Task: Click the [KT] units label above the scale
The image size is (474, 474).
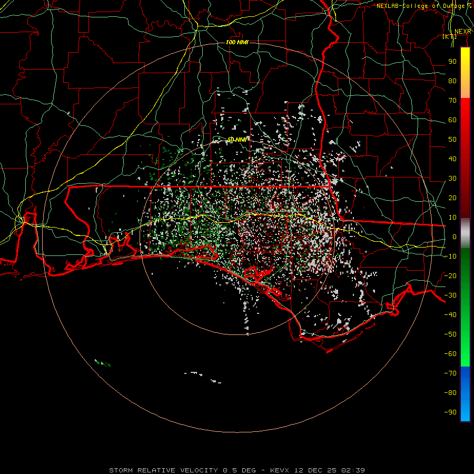Action: [450, 37]
